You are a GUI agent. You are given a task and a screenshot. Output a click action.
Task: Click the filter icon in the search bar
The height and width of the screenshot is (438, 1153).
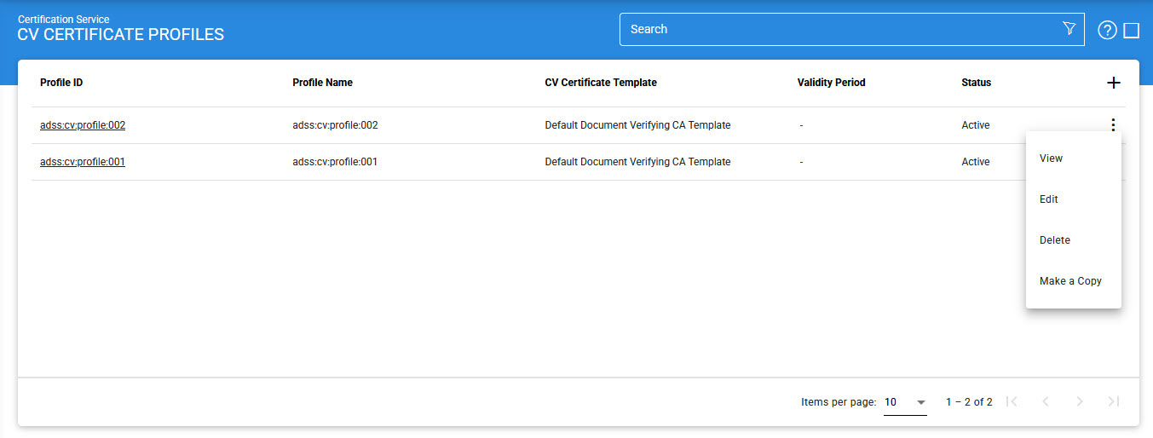pos(1069,29)
